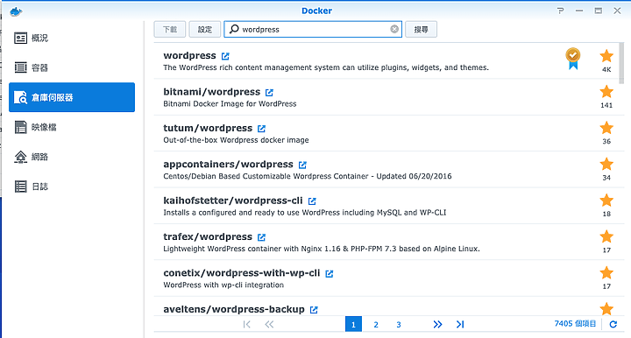The height and width of the screenshot is (338, 631).
Task: Open the 概況 overview section
Action: pyautogui.click(x=72, y=38)
